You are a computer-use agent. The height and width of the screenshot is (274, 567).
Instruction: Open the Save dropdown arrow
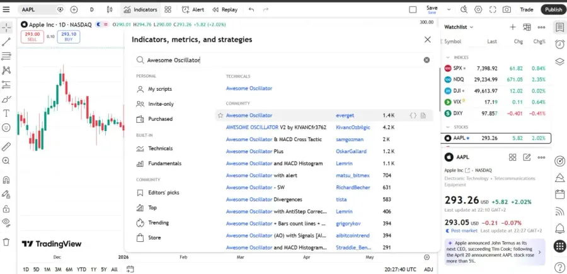pos(449,9)
